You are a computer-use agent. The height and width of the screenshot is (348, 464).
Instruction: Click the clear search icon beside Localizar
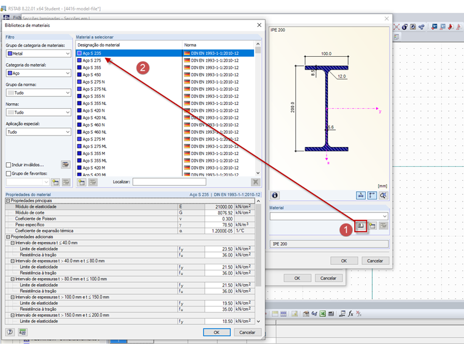[255, 182]
